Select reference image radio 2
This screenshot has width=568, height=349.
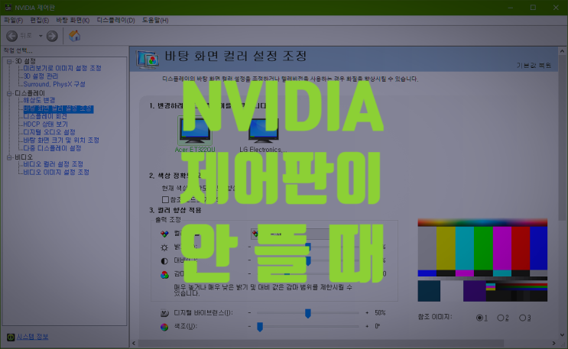pos(501,318)
